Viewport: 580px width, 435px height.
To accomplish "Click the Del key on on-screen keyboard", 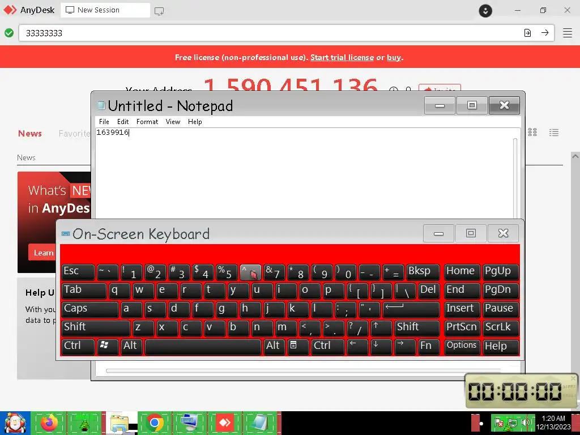I will (x=429, y=291).
